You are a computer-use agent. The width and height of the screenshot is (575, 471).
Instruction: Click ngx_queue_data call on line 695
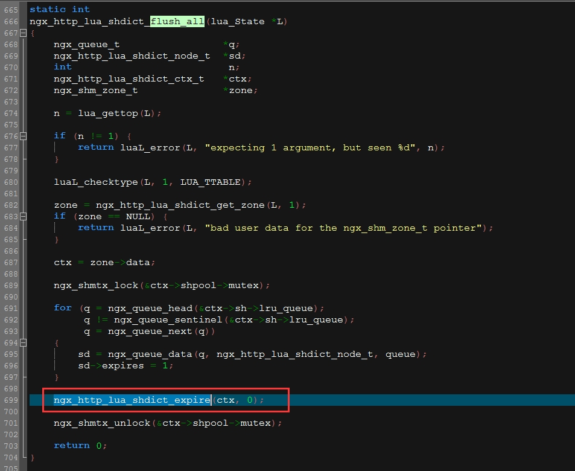pos(150,354)
